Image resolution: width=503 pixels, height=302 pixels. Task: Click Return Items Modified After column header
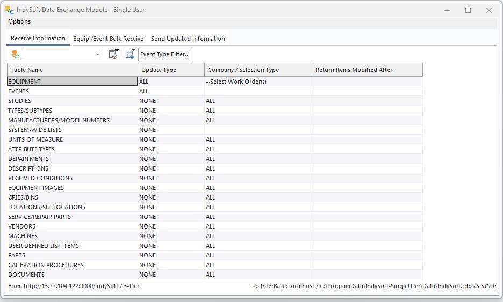pos(367,70)
